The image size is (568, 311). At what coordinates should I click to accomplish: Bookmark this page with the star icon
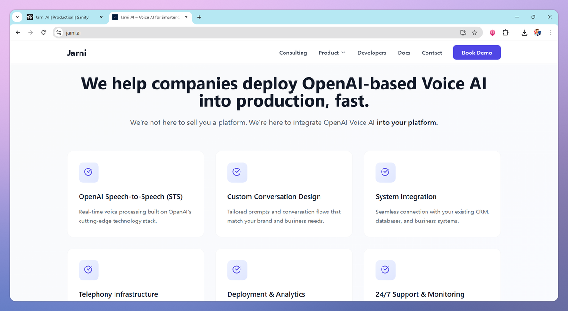pyautogui.click(x=474, y=33)
